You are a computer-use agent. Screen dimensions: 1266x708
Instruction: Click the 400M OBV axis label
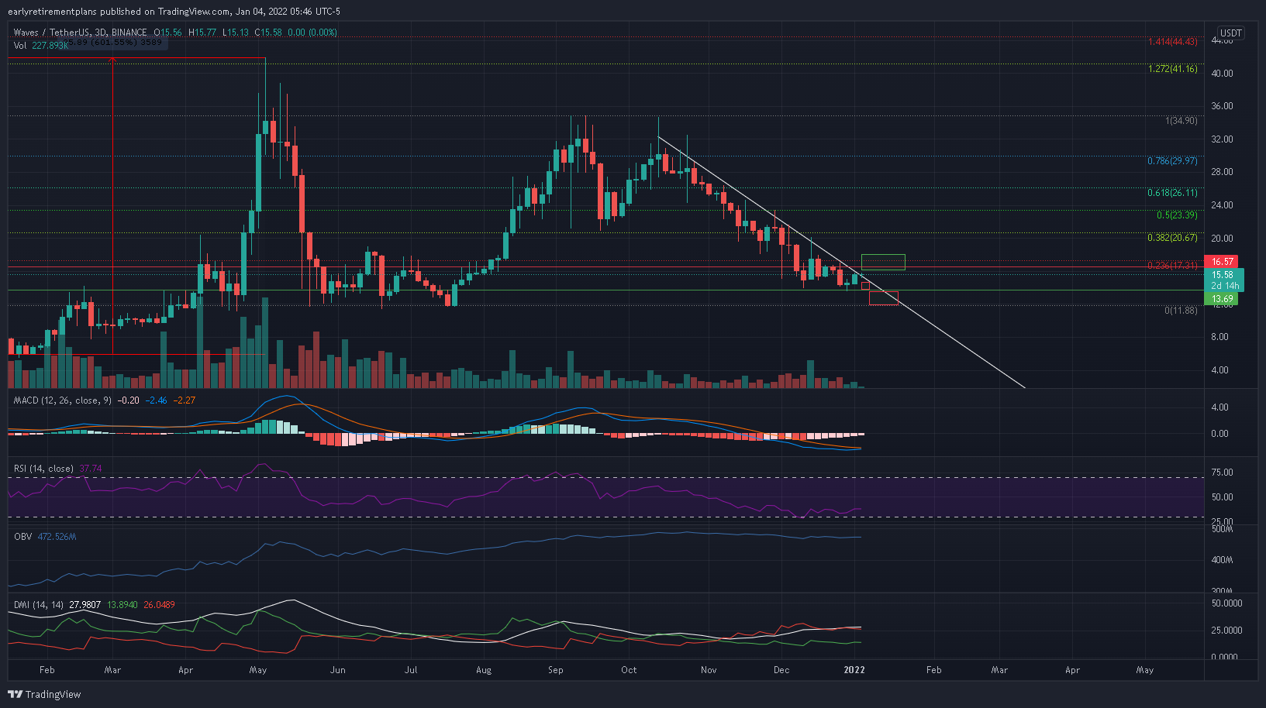coord(1222,560)
